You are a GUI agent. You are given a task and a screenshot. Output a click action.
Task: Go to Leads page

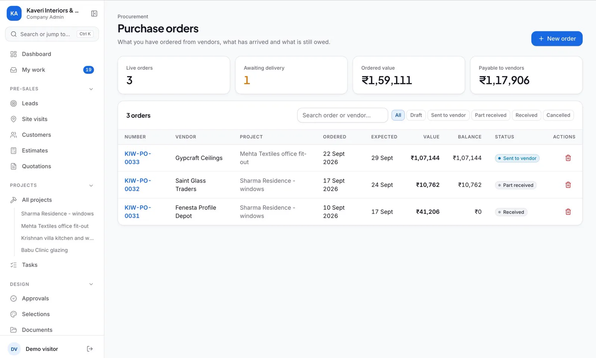pyautogui.click(x=52, y=103)
